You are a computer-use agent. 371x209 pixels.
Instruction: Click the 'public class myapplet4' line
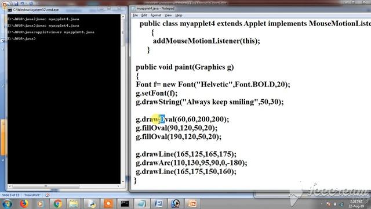[x=255, y=24]
